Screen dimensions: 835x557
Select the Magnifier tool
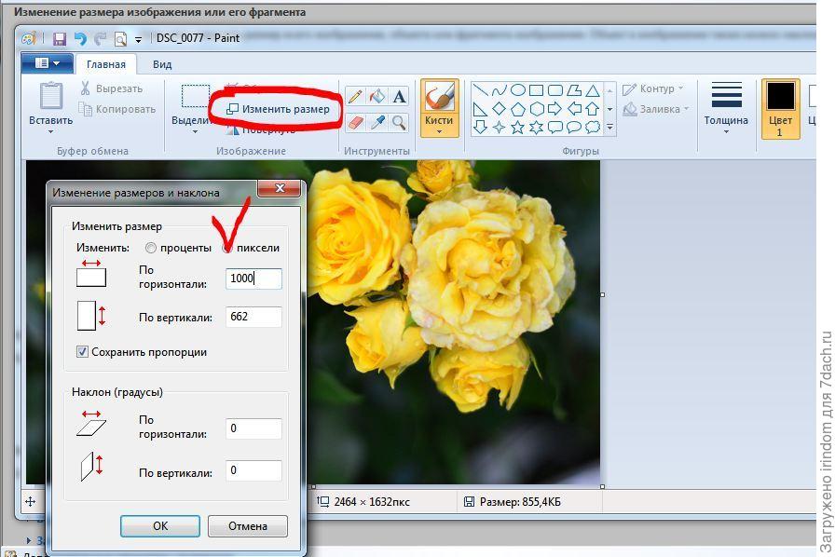click(399, 122)
